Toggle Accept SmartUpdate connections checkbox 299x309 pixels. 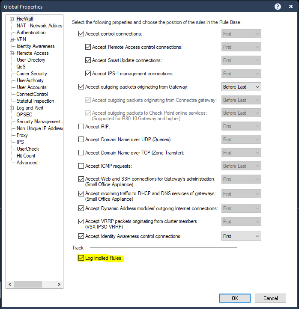click(x=88, y=60)
